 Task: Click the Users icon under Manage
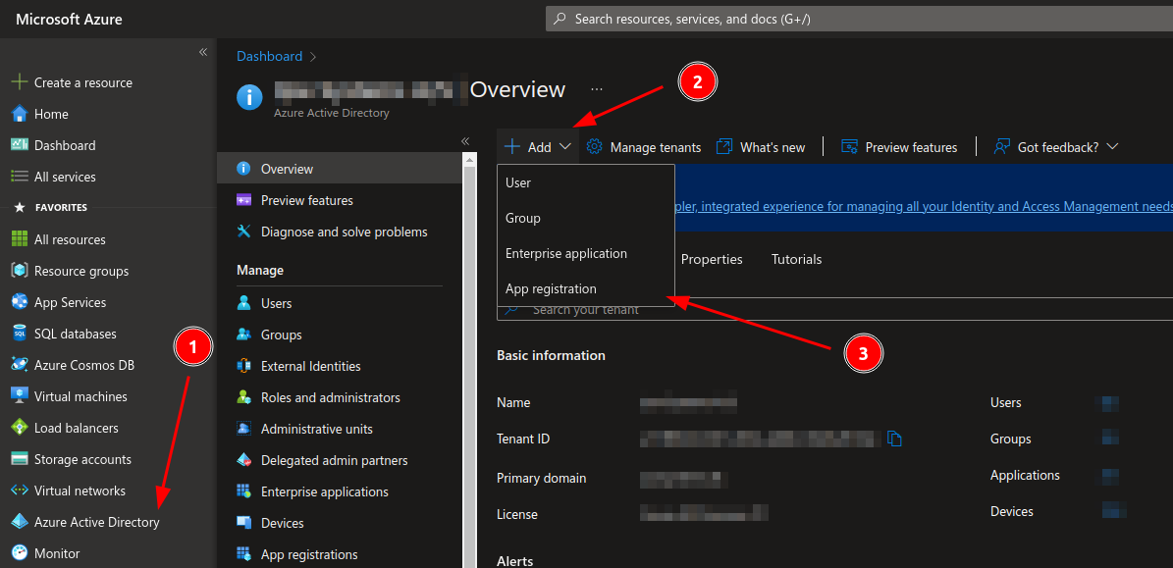243,303
